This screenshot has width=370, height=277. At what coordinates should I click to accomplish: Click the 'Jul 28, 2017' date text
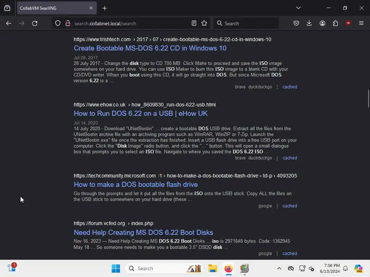[x=86, y=57]
